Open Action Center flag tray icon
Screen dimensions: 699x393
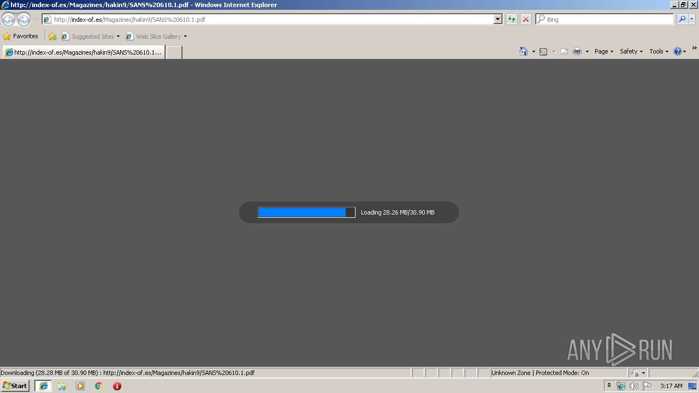pyautogui.click(x=647, y=386)
